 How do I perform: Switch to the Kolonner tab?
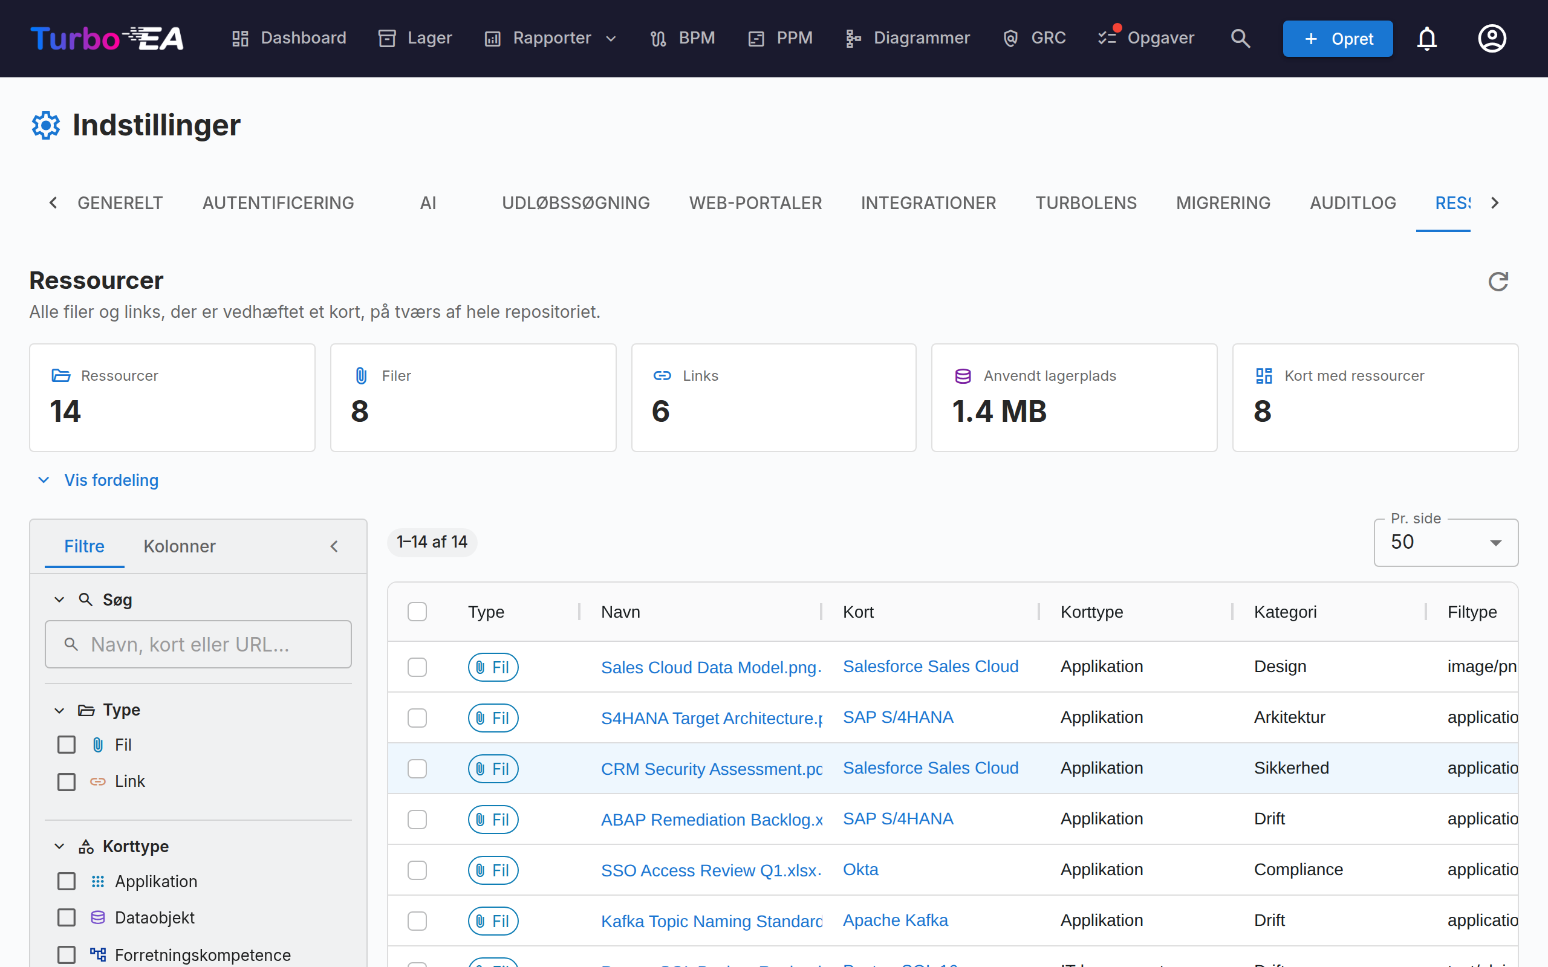(179, 546)
